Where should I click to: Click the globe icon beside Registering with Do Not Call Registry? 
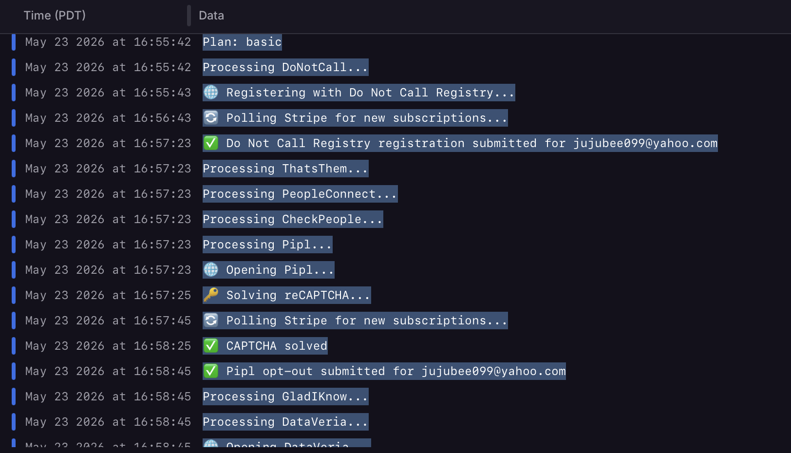pos(211,92)
